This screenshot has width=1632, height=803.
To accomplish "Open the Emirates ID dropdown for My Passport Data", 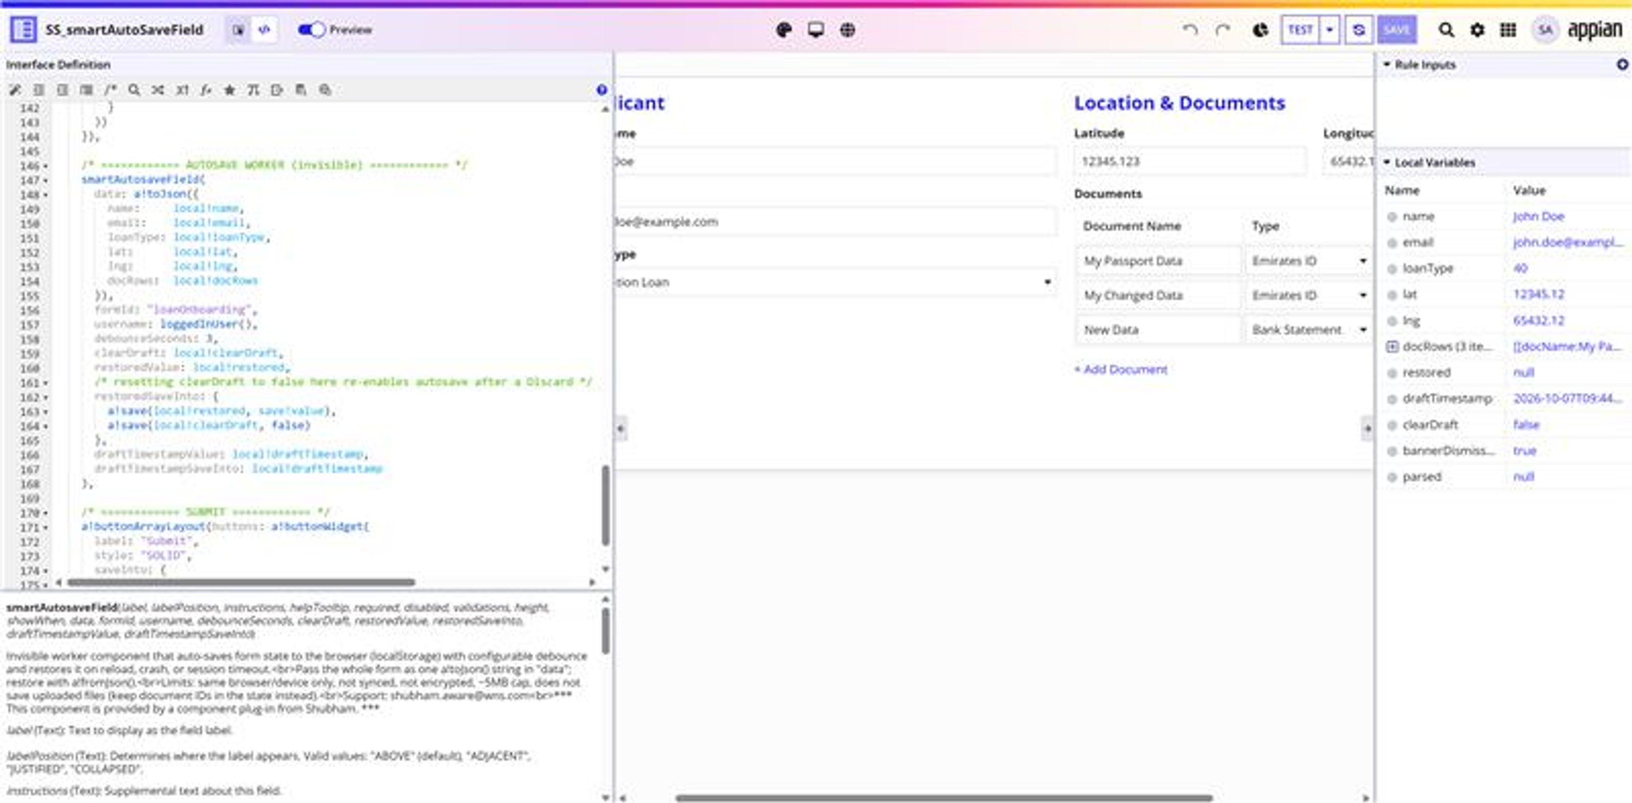I will tap(1308, 261).
